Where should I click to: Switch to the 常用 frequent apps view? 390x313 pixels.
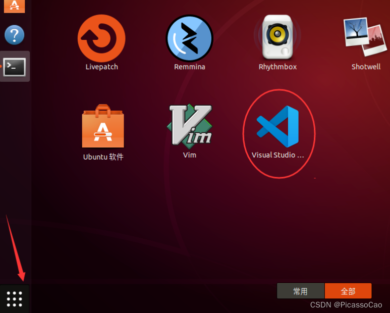(301, 291)
